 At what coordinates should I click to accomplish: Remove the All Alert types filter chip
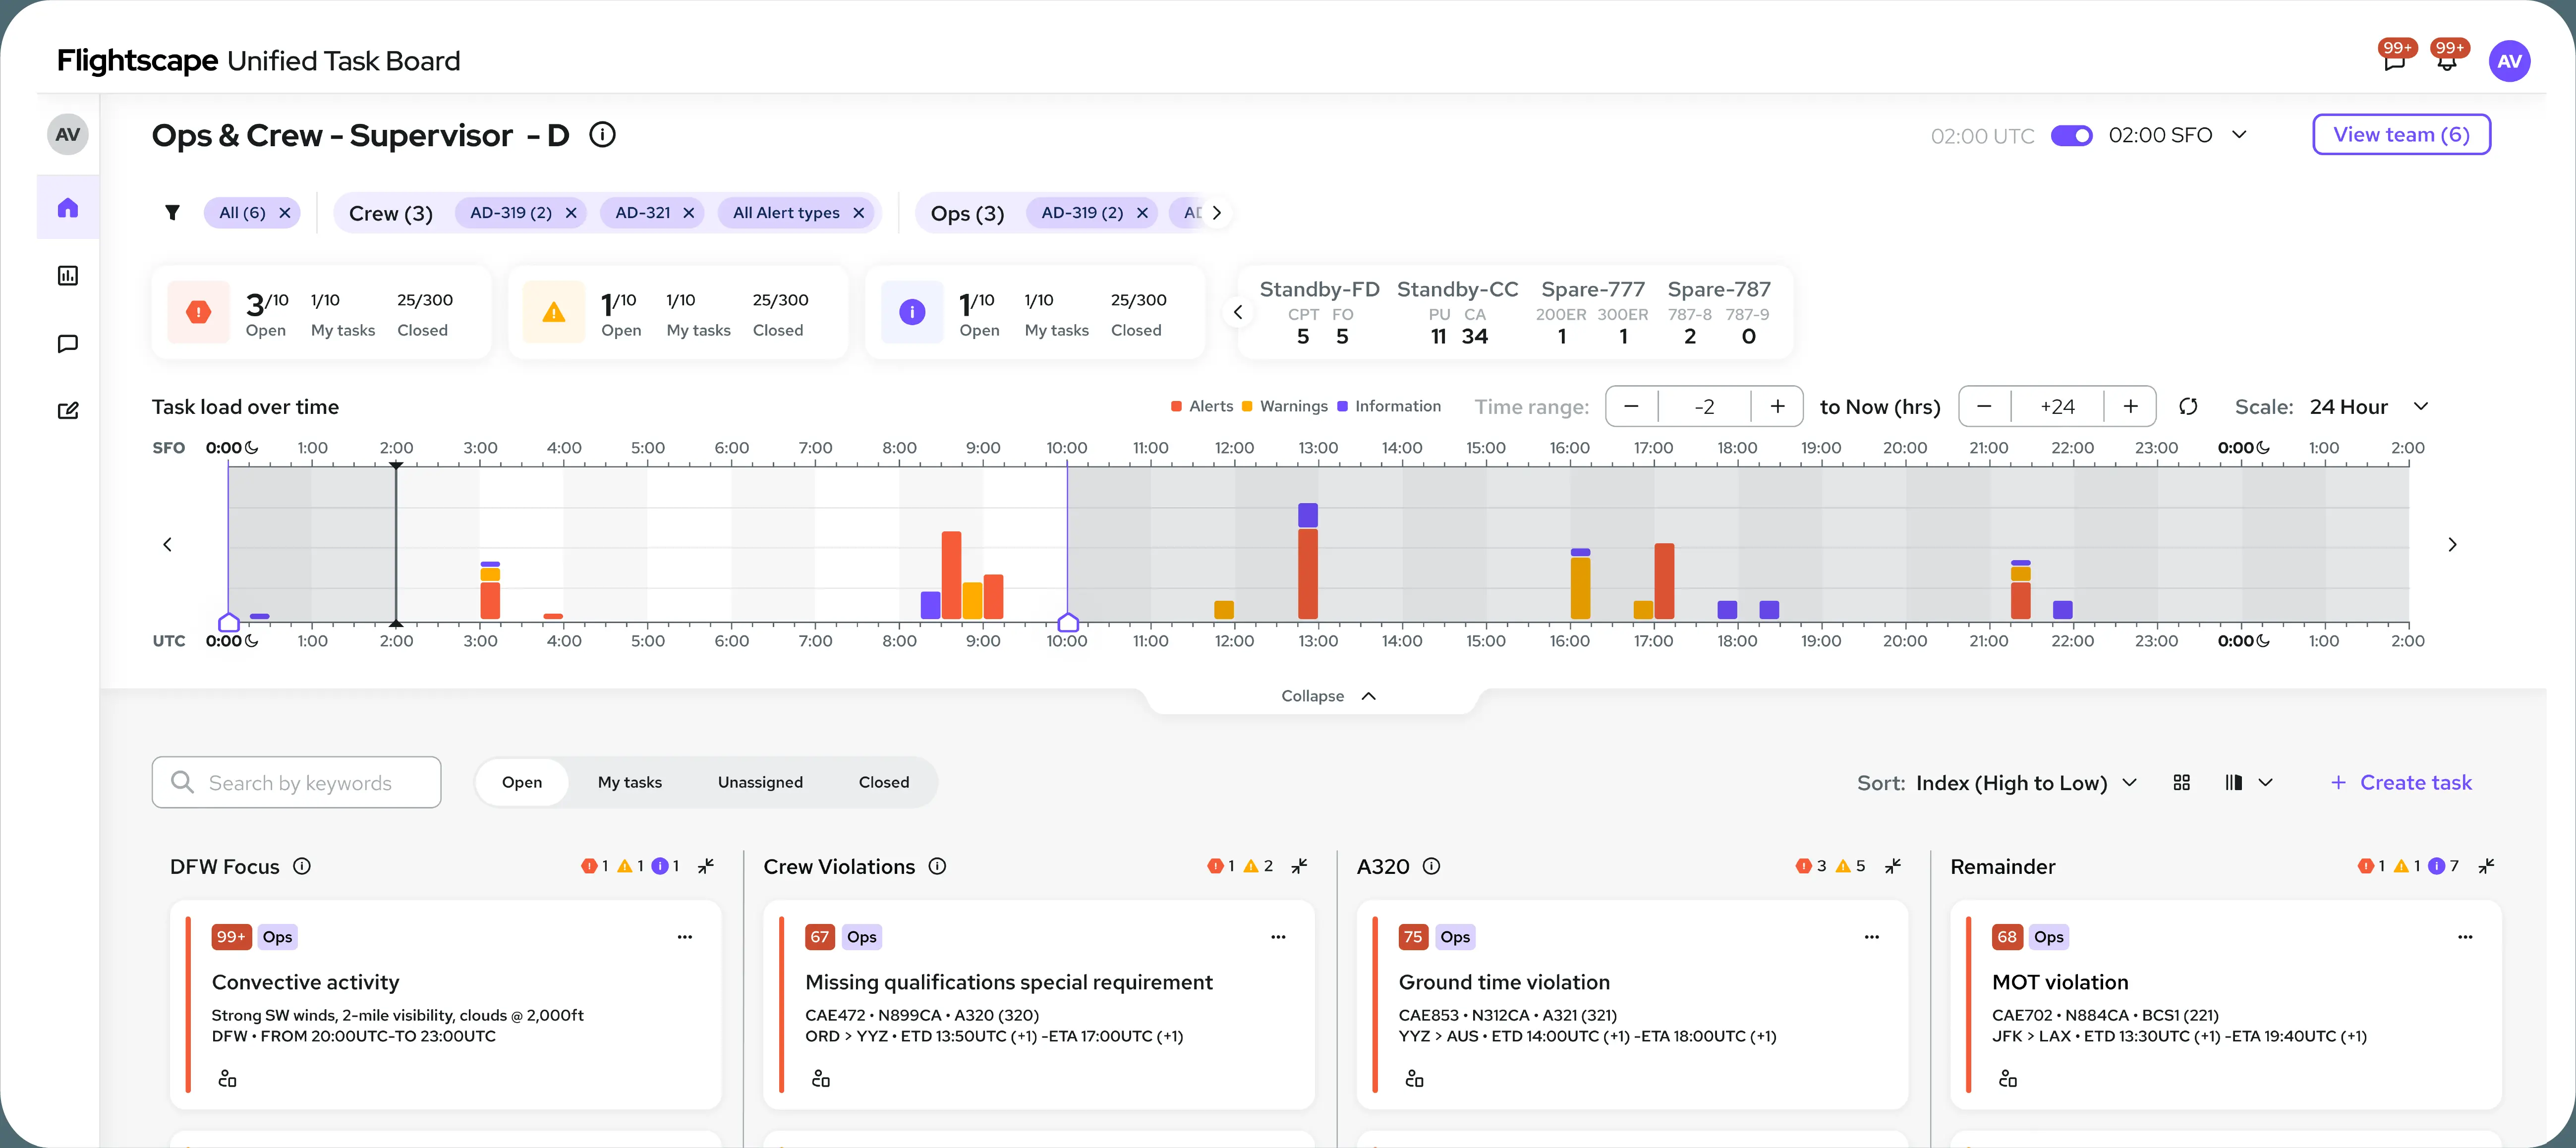[858, 213]
